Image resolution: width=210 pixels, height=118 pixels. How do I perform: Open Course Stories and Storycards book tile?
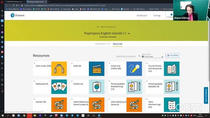pyautogui.click(x=172, y=69)
